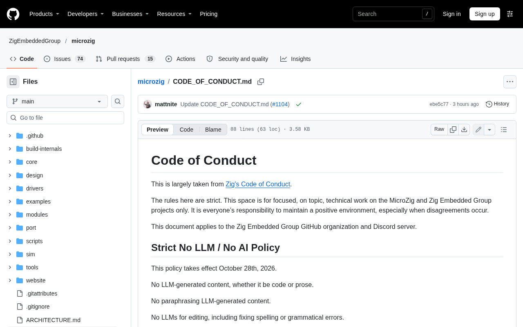Expand the modules folder chevron

[x=10, y=215]
